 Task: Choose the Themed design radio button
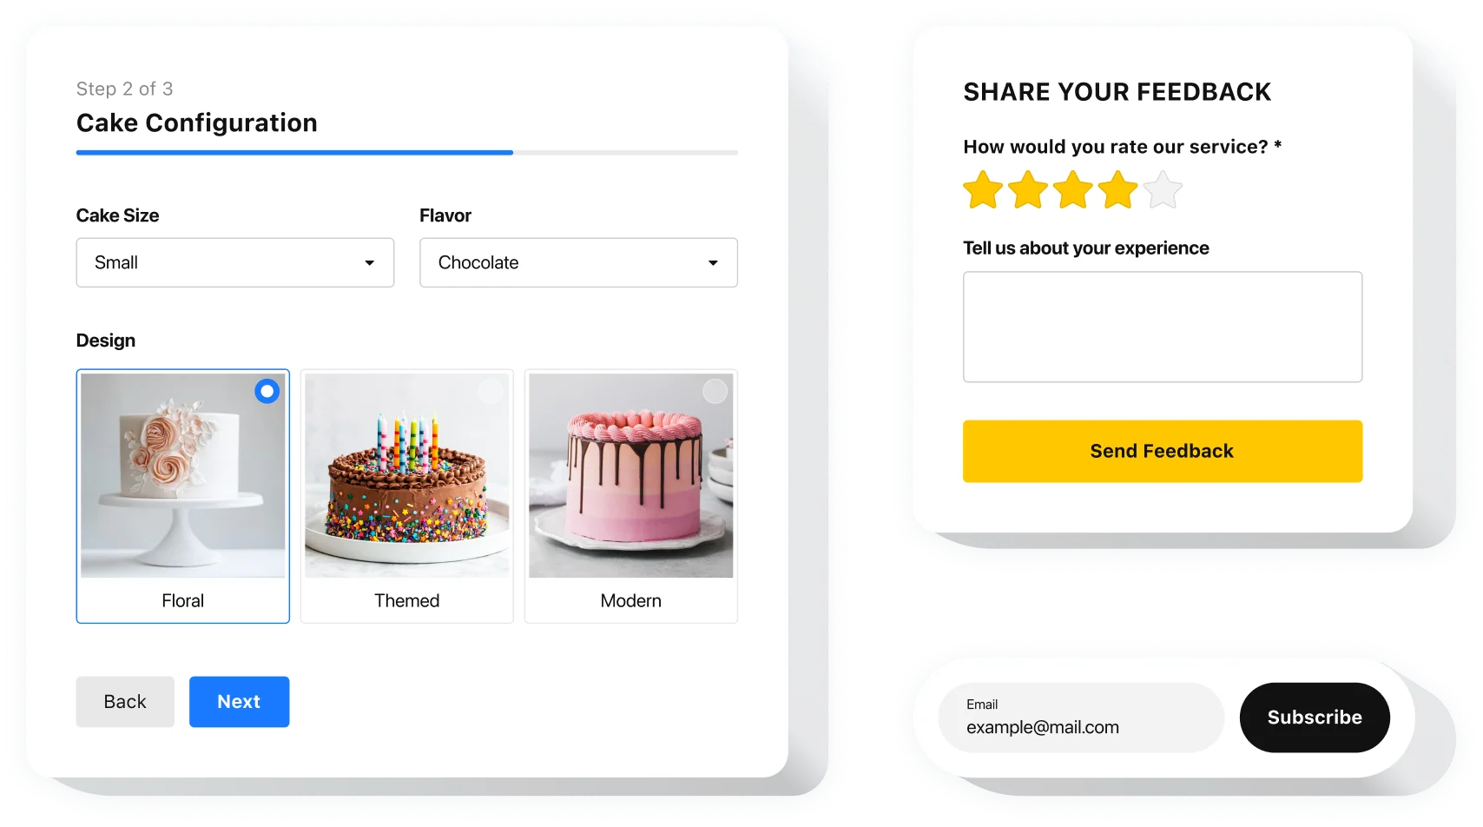(x=491, y=392)
